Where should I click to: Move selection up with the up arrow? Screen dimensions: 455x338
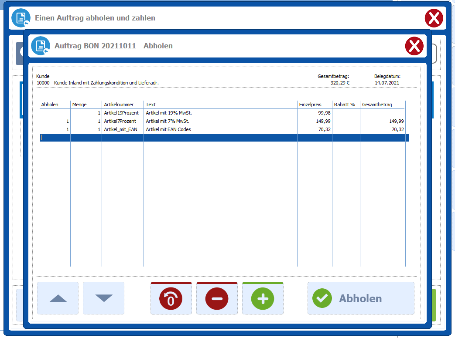(x=58, y=298)
